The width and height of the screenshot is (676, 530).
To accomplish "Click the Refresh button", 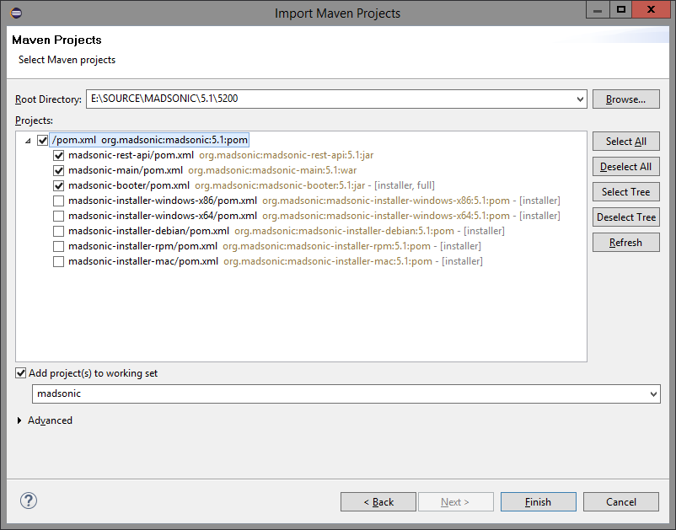I will pyautogui.click(x=625, y=243).
